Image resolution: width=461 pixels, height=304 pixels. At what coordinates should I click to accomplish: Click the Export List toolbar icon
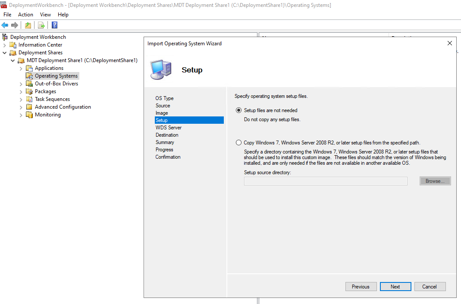click(41, 25)
